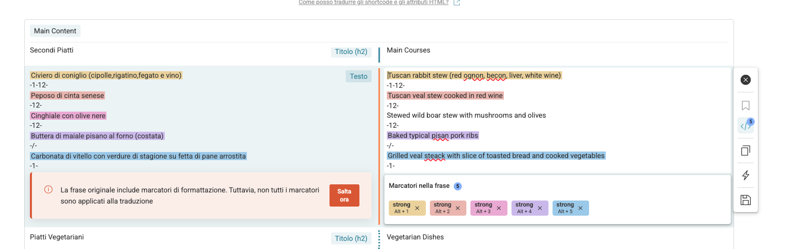Viewport: 805px width, 249px height.
Task: Open the shortcode and HTML attributes help link
Action: 374,3
